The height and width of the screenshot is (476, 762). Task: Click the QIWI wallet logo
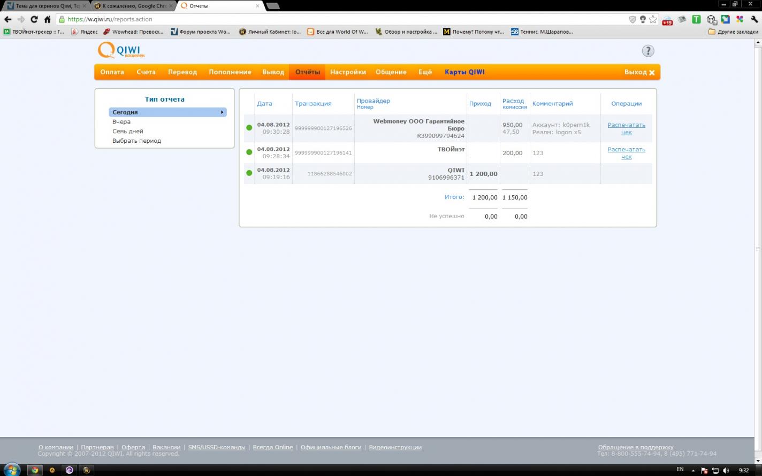pos(121,51)
